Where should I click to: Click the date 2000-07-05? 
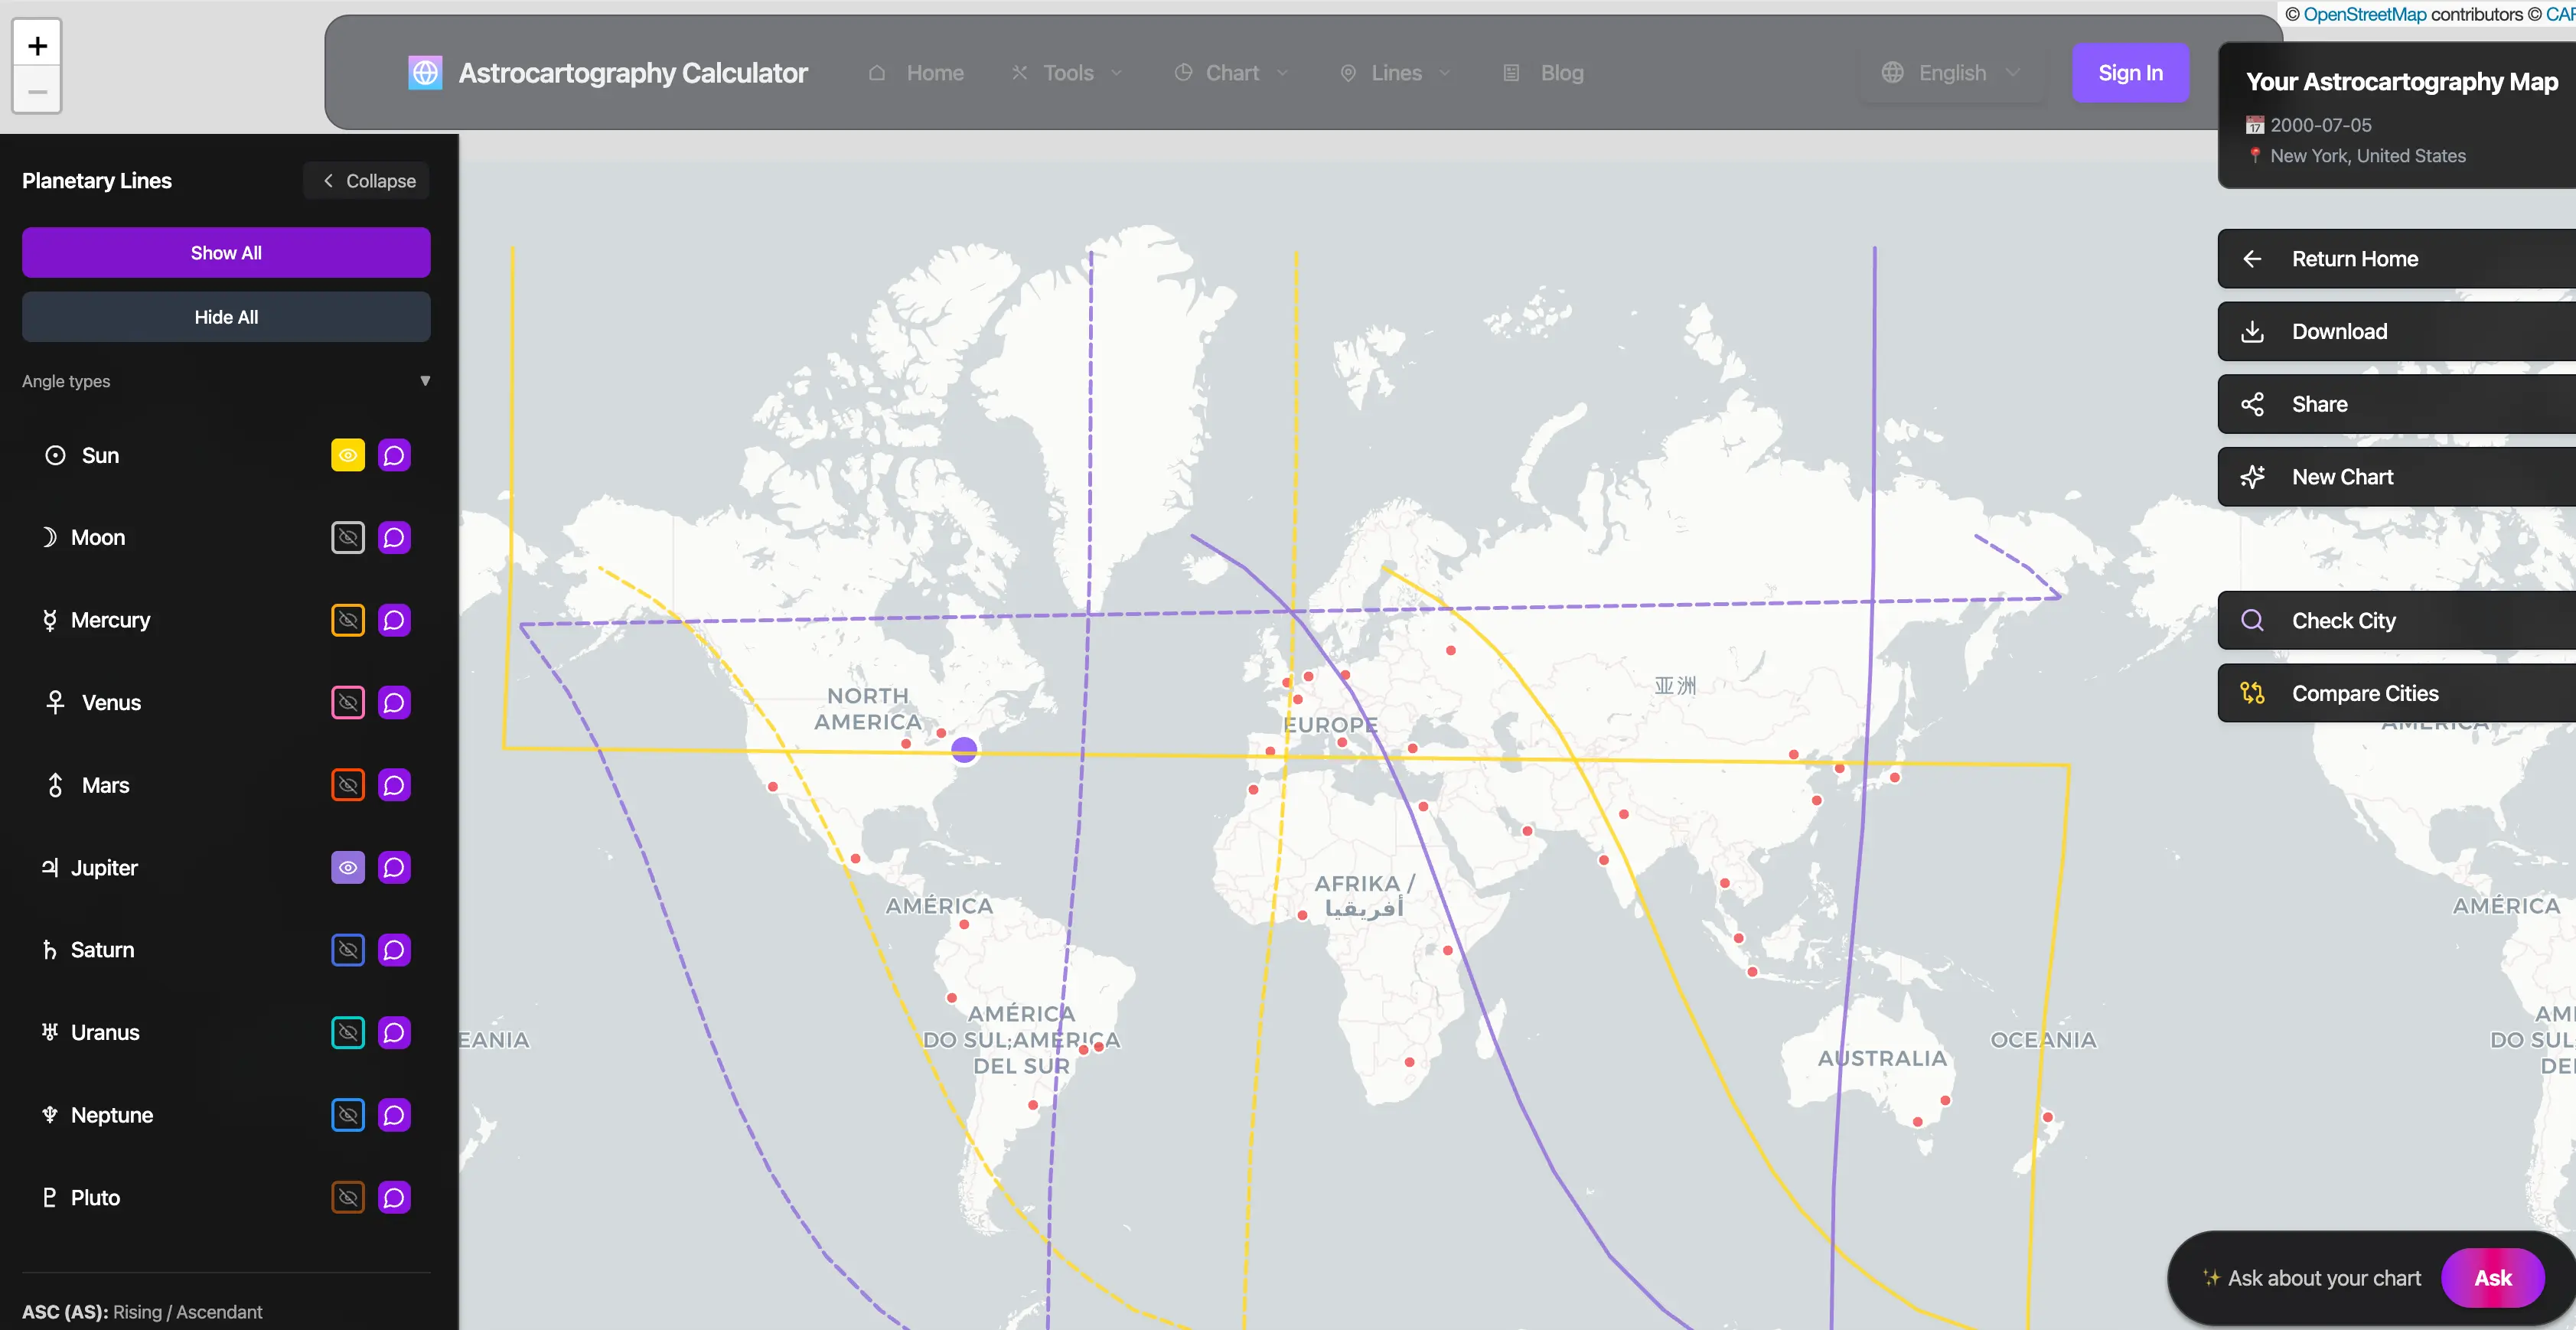pos(2321,125)
